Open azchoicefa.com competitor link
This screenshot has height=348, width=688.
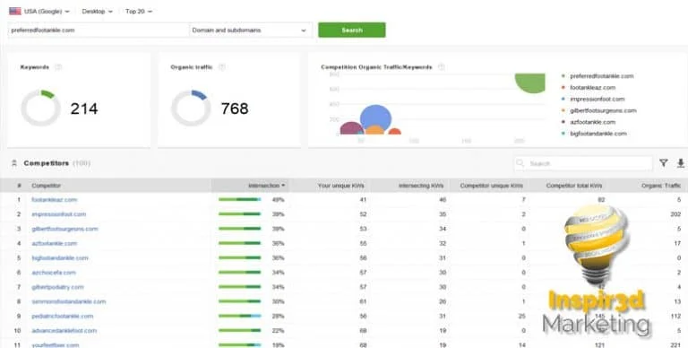(x=54, y=273)
